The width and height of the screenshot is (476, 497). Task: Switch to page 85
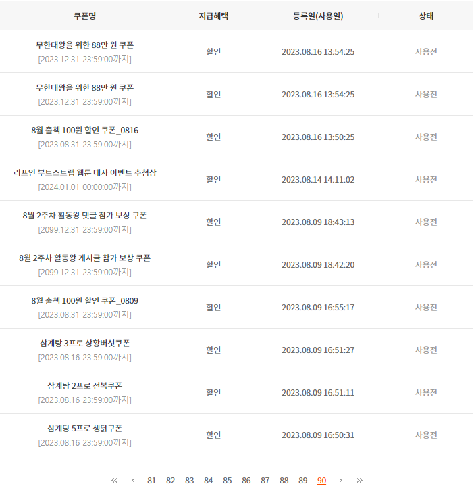[x=227, y=481]
